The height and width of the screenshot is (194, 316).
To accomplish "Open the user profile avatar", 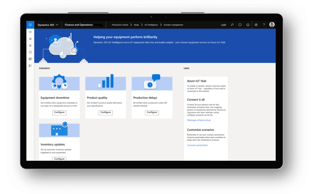I will pos(272,25).
